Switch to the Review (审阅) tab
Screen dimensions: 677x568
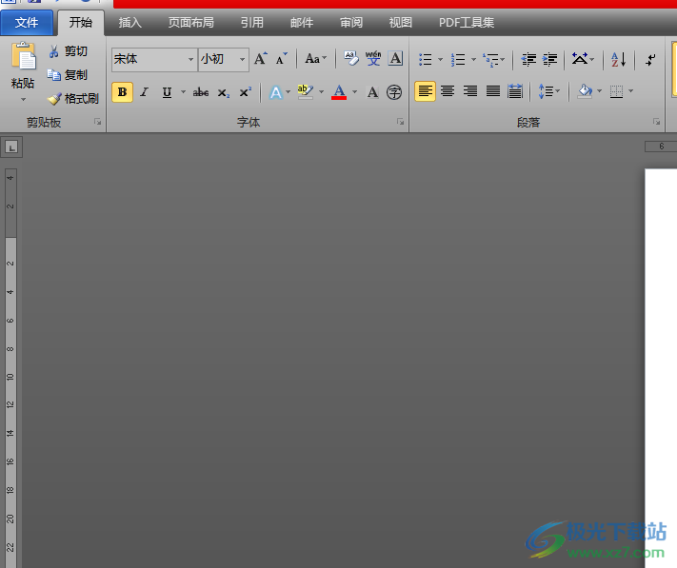(x=351, y=23)
